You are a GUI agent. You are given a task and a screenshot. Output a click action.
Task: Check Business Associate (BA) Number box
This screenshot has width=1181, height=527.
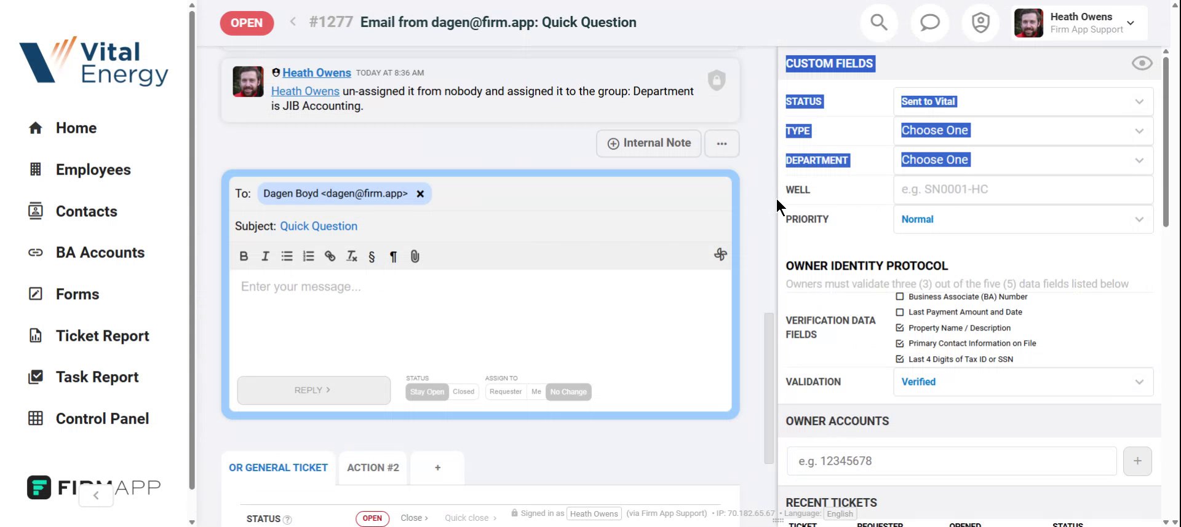pyautogui.click(x=900, y=297)
